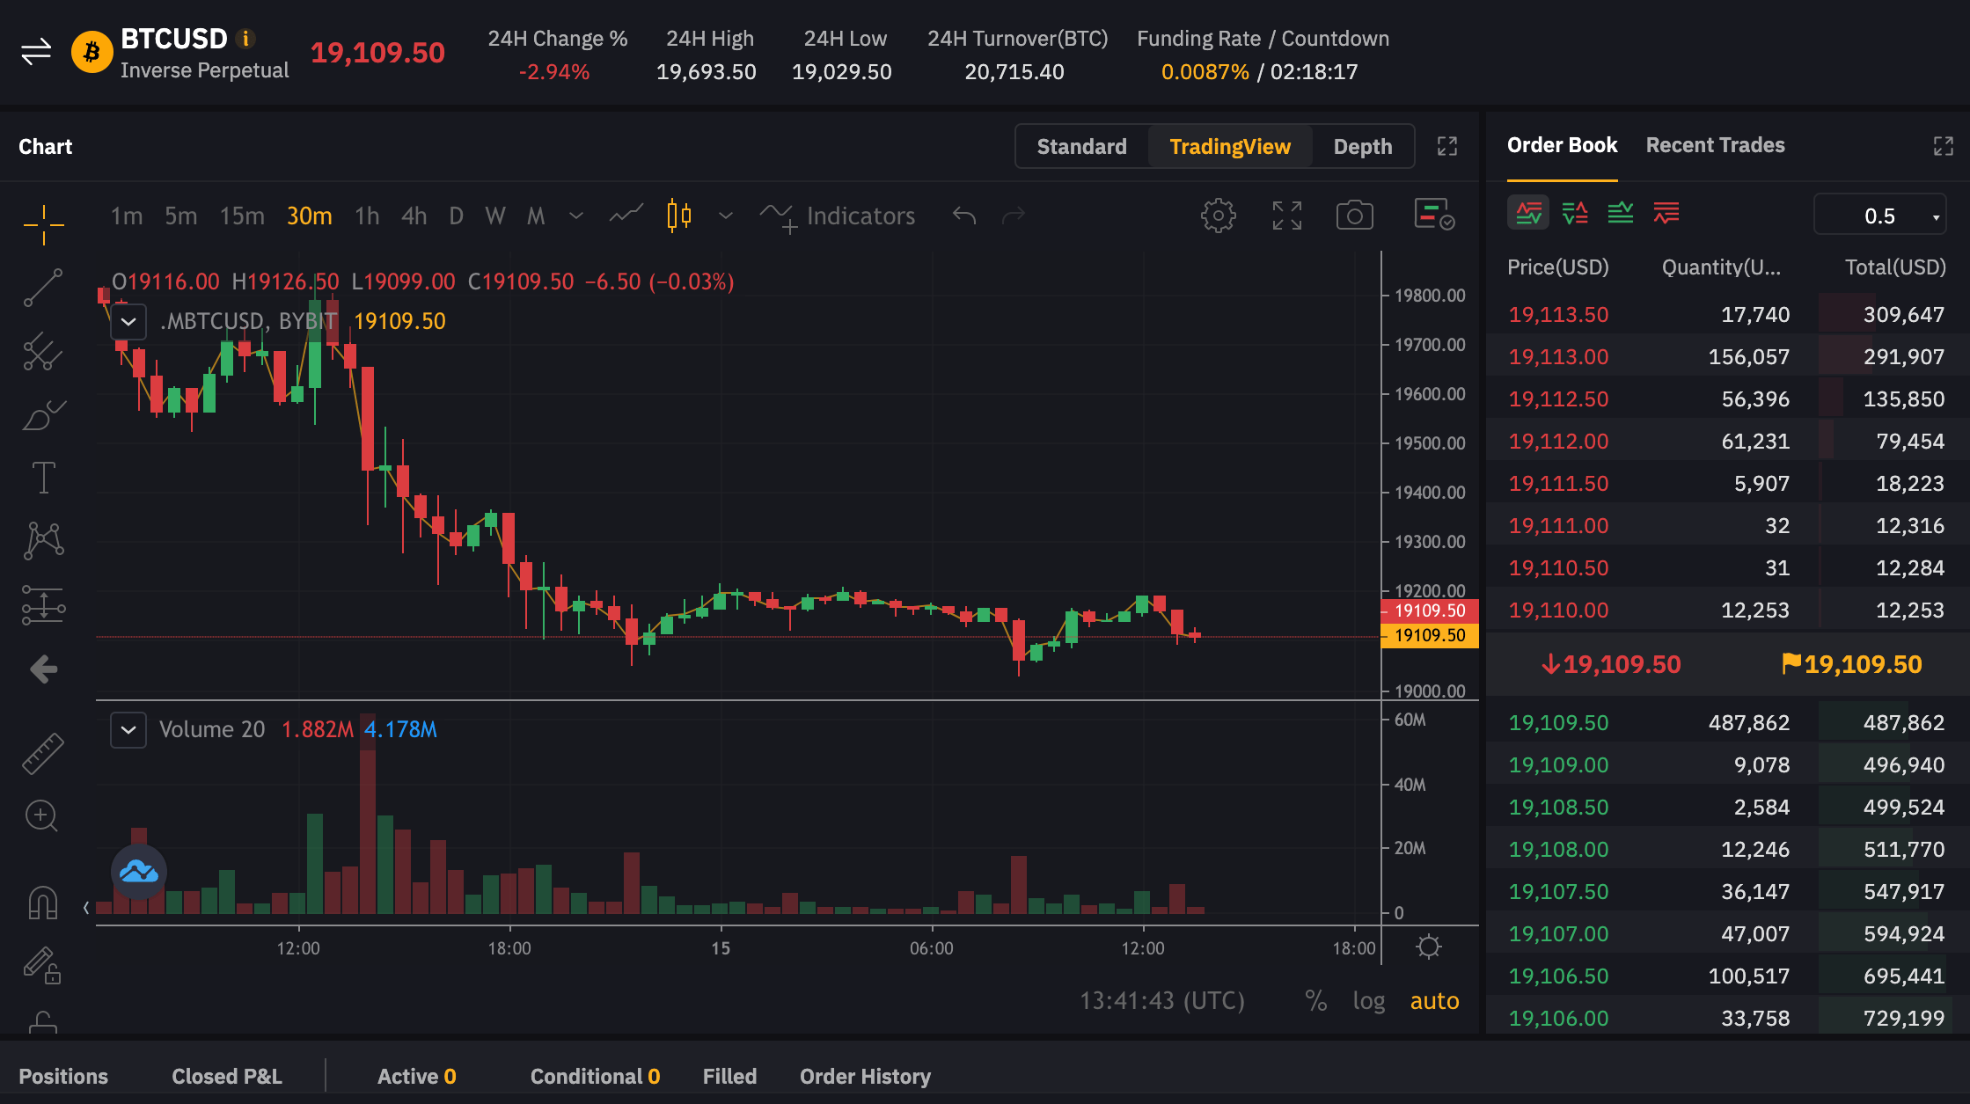
Task: Select the 1m timeframe
Action: (x=127, y=216)
